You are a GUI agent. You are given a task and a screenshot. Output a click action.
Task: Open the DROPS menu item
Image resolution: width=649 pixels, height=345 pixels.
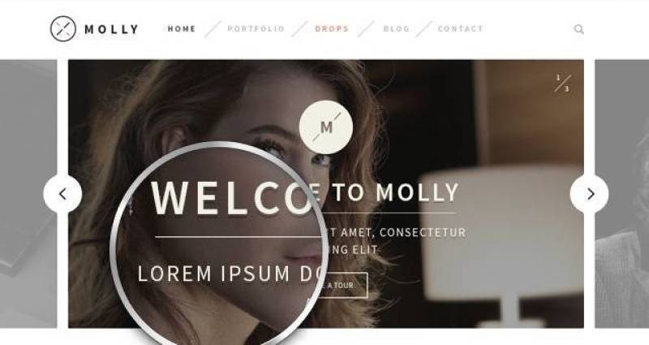[332, 29]
